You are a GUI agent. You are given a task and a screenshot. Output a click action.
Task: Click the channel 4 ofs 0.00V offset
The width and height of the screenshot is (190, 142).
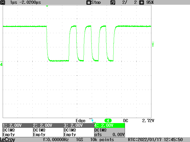[x=110, y=135]
